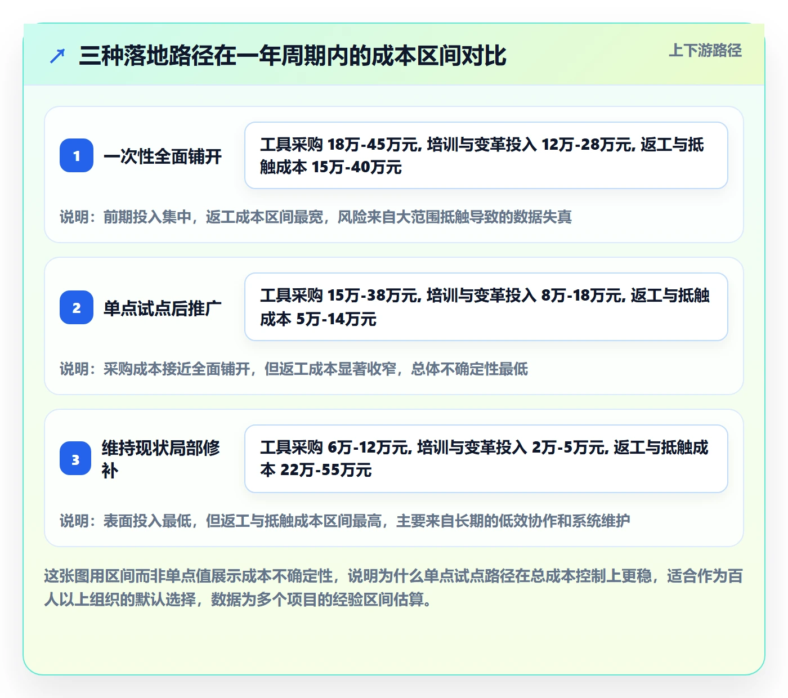The width and height of the screenshot is (788, 698).
Task: Click the blue trend arrow icon in header
Action: 57,56
